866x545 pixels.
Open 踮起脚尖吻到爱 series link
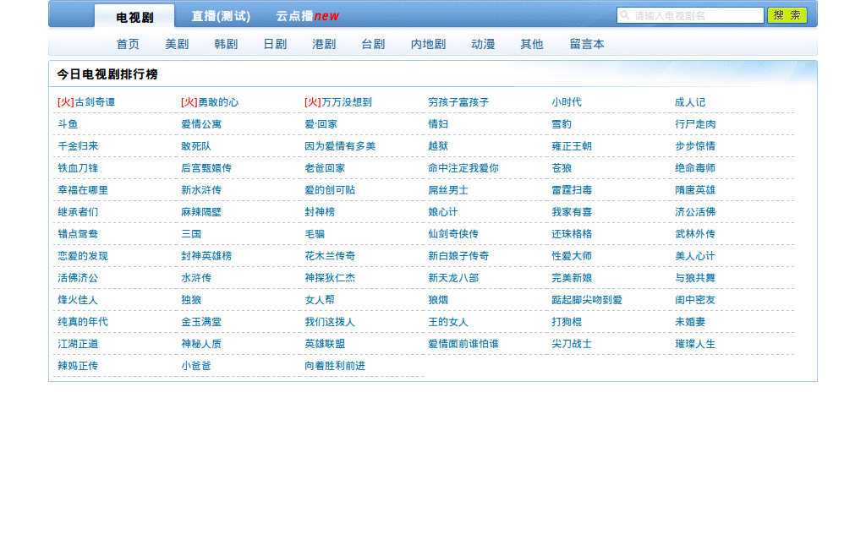[587, 300]
